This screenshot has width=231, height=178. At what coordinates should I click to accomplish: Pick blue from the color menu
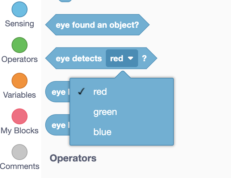point(102,132)
